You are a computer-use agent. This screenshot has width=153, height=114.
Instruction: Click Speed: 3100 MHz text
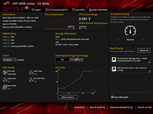click(9, 24)
